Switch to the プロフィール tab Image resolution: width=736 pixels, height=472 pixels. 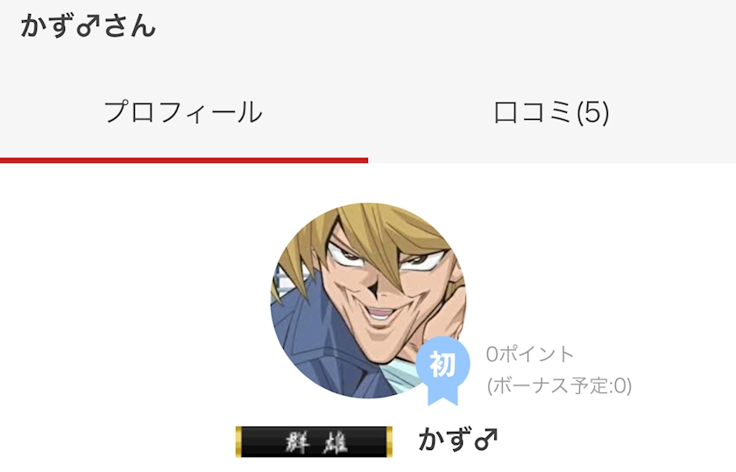pyautogui.click(x=183, y=113)
